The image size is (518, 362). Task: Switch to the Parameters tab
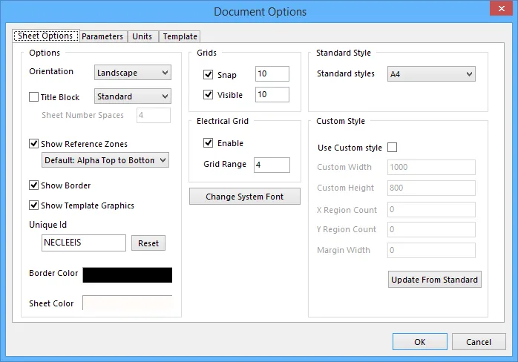tap(102, 36)
